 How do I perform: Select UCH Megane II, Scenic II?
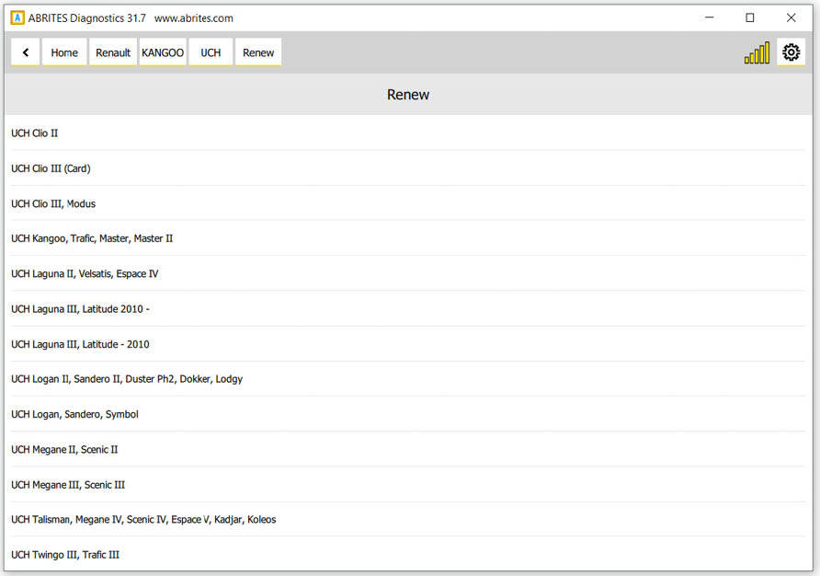(64, 450)
